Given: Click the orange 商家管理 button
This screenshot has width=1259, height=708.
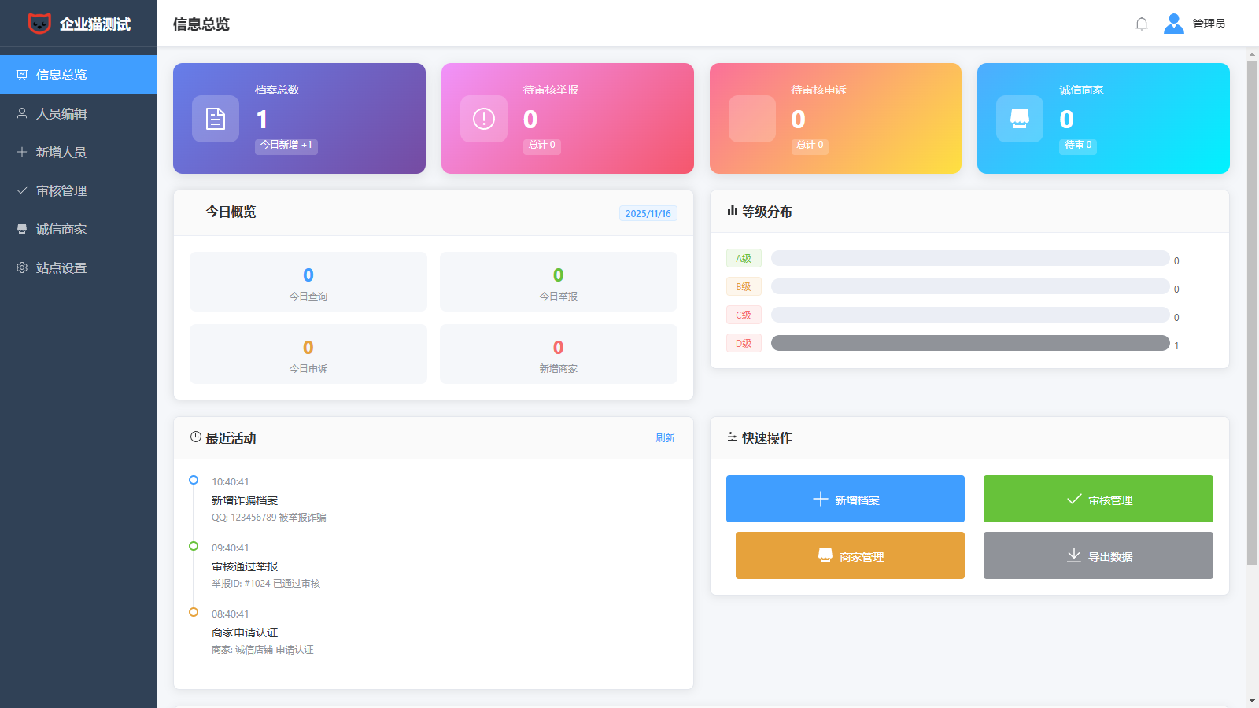Looking at the screenshot, I should (850, 555).
